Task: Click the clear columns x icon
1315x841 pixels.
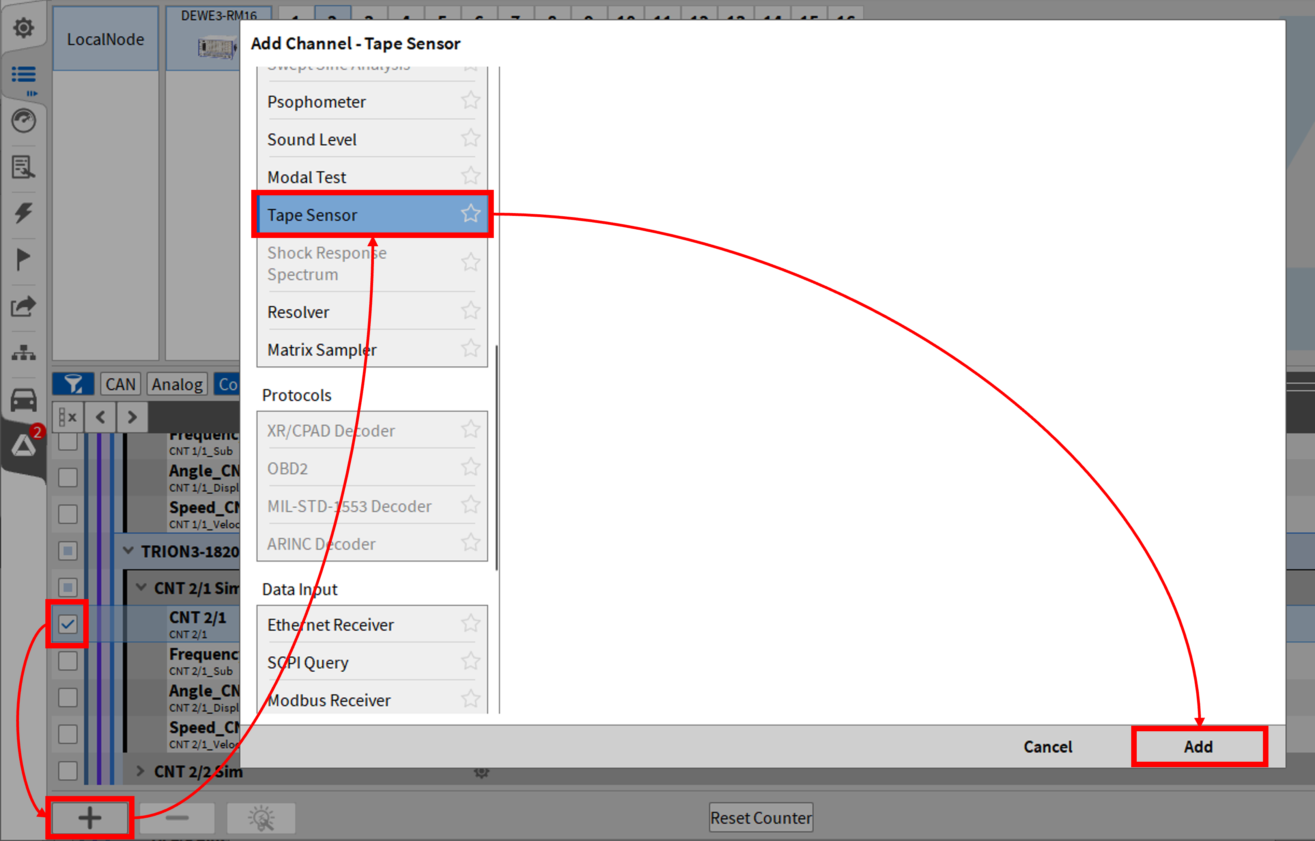Action: [68, 418]
